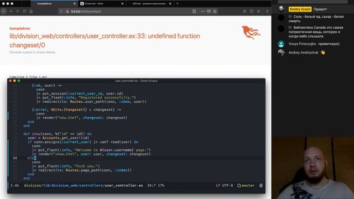The height and width of the screenshot is (199, 354).
Task: Close the Protocols tab
Action: pos(122,4)
